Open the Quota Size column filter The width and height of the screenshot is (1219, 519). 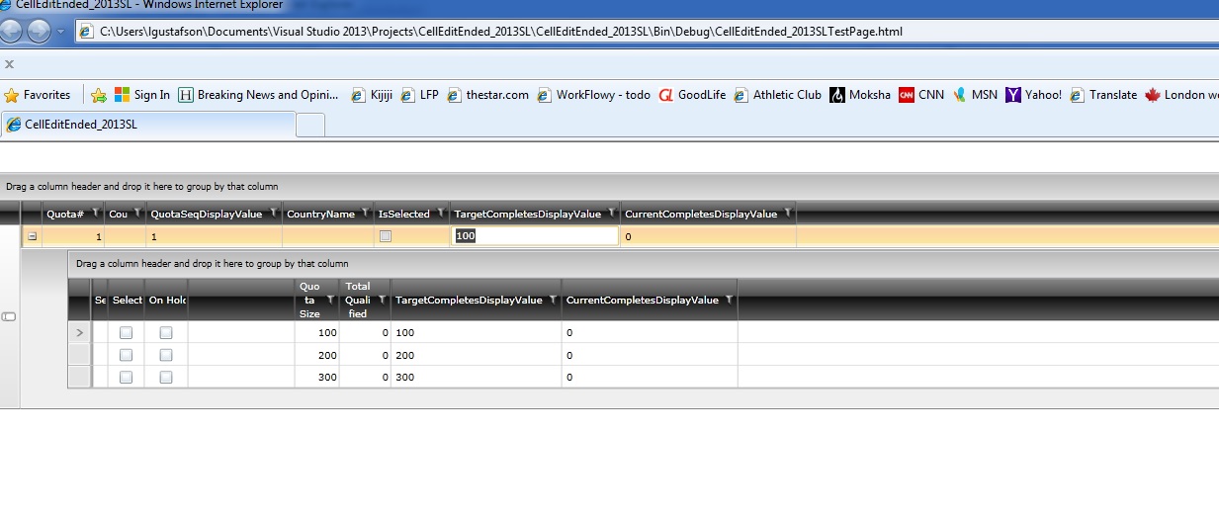tap(330, 300)
